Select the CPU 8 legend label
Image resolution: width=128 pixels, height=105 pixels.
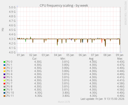(9, 86)
